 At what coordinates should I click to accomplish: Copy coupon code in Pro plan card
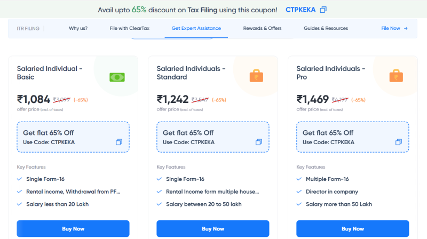tap(399, 142)
